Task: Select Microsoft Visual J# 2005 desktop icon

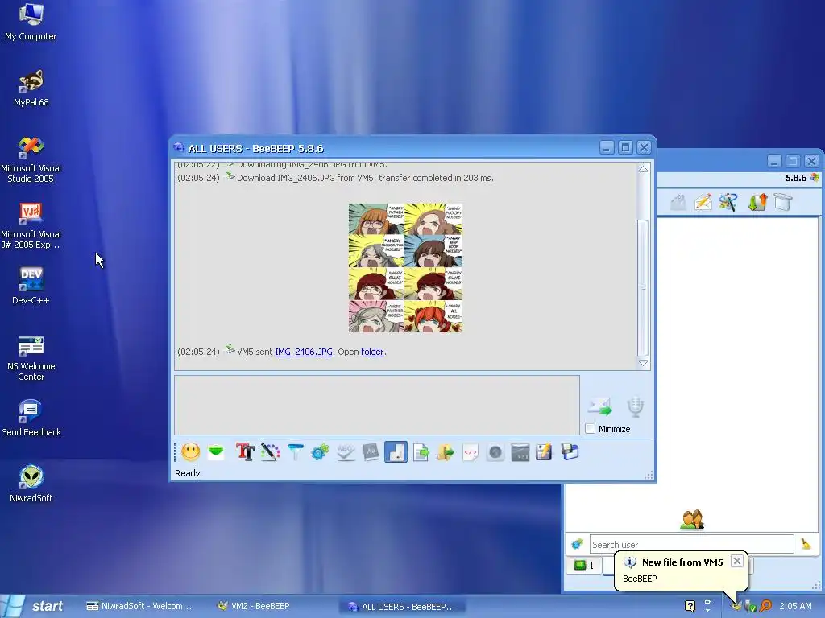Action: [31, 225]
